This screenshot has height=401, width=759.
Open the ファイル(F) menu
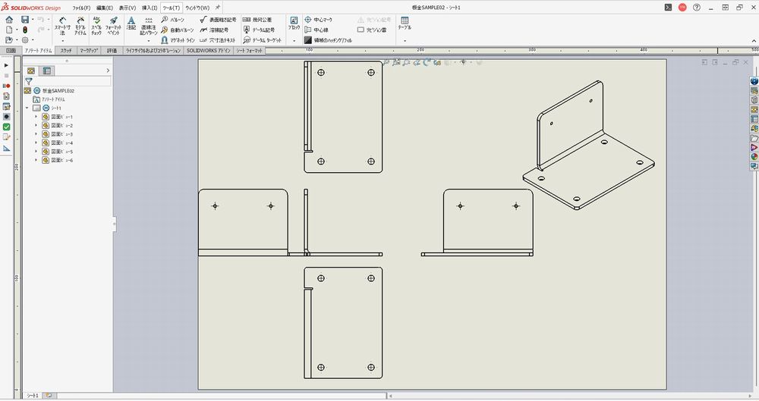point(81,8)
